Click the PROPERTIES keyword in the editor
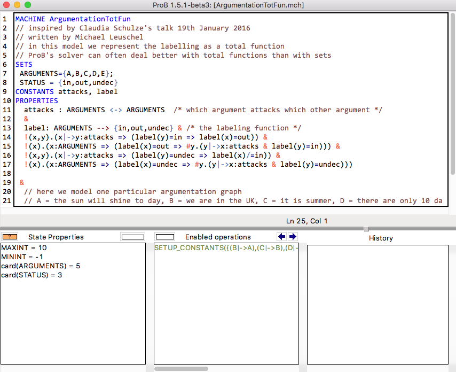Image resolution: width=456 pixels, height=372 pixels. pyautogui.click(x=36, y=100)
